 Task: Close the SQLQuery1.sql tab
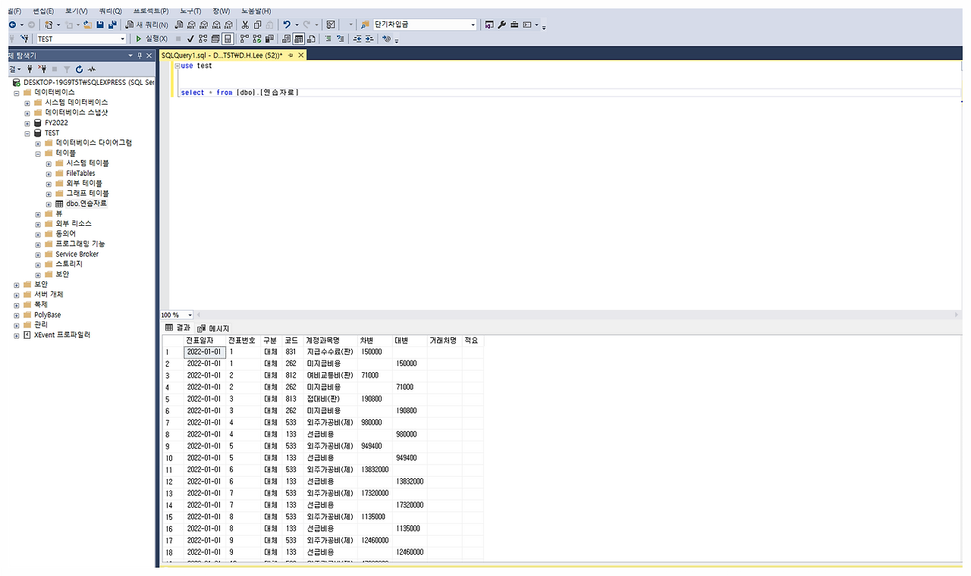point(301,55)
